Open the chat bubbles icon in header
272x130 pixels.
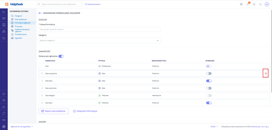[x=260, y=4]
